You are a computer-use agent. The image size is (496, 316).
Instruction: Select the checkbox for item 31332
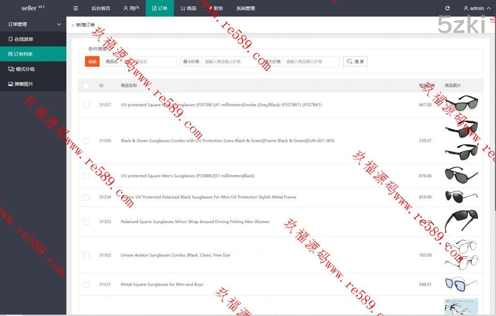(86, 255)
